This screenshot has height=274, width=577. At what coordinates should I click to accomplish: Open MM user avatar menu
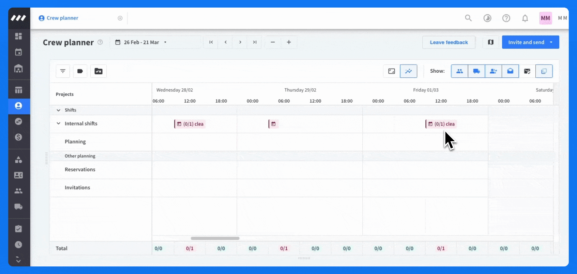click(546, 18)
